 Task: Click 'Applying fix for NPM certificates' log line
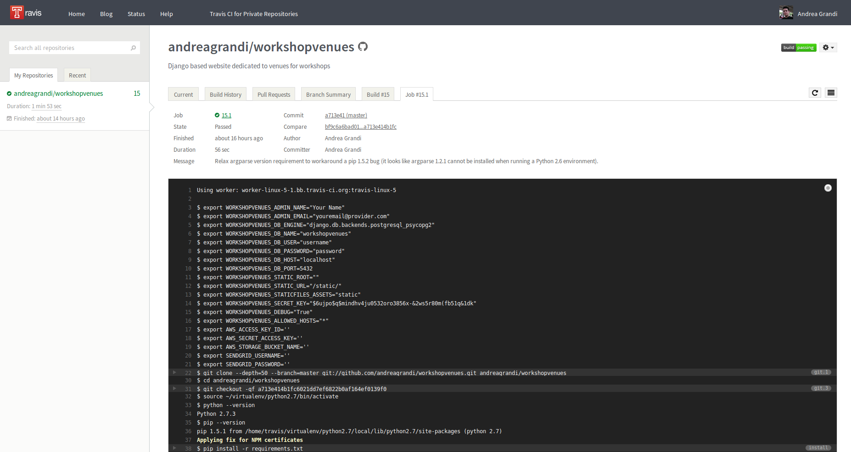[x=250, y=440]
